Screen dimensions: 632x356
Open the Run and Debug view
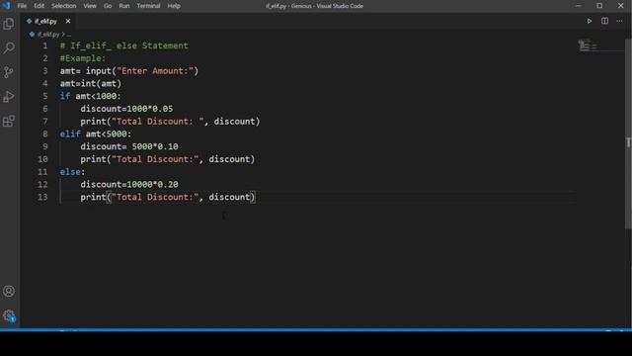[9, 97]
